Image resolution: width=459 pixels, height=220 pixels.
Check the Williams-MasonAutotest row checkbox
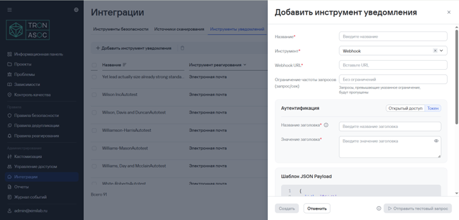pyautogui.click(x=94, y=148)
